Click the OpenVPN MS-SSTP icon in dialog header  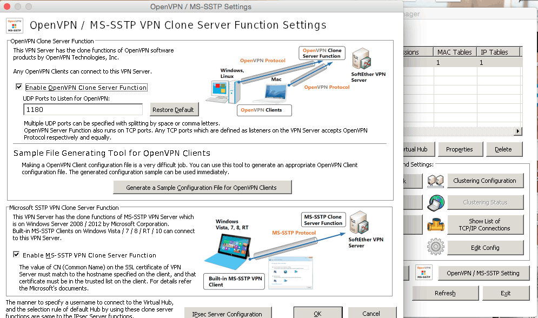15,26
